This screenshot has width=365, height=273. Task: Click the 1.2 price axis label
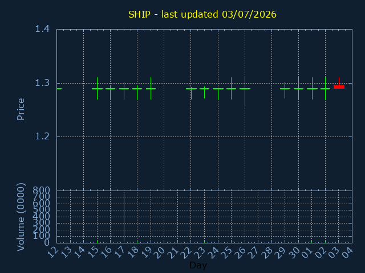point(42,136)
